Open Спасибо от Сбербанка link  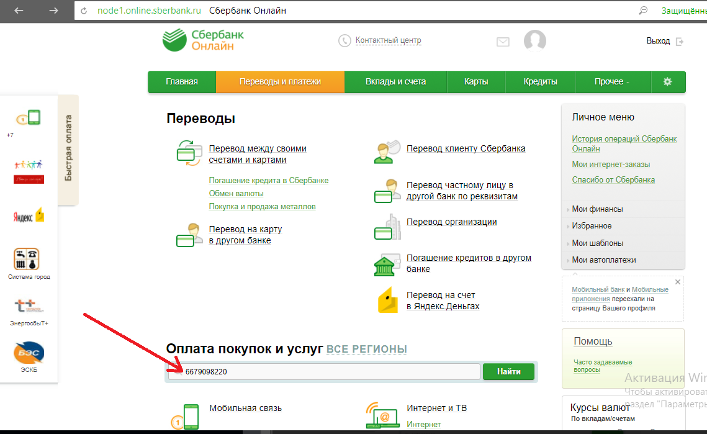click(x=613, y=180)
